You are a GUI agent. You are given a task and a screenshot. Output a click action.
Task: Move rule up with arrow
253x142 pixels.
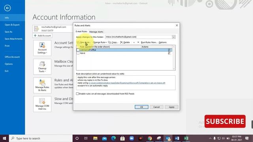coord(134,42)
